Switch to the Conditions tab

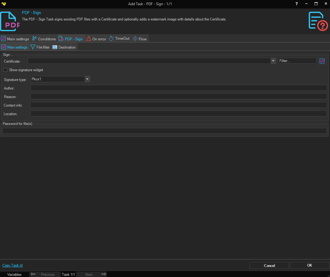(44, 39)
